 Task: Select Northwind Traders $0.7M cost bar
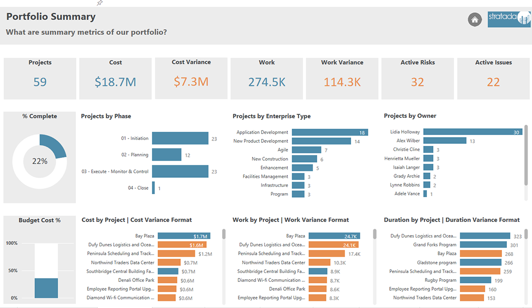click(x=169, y=262)
